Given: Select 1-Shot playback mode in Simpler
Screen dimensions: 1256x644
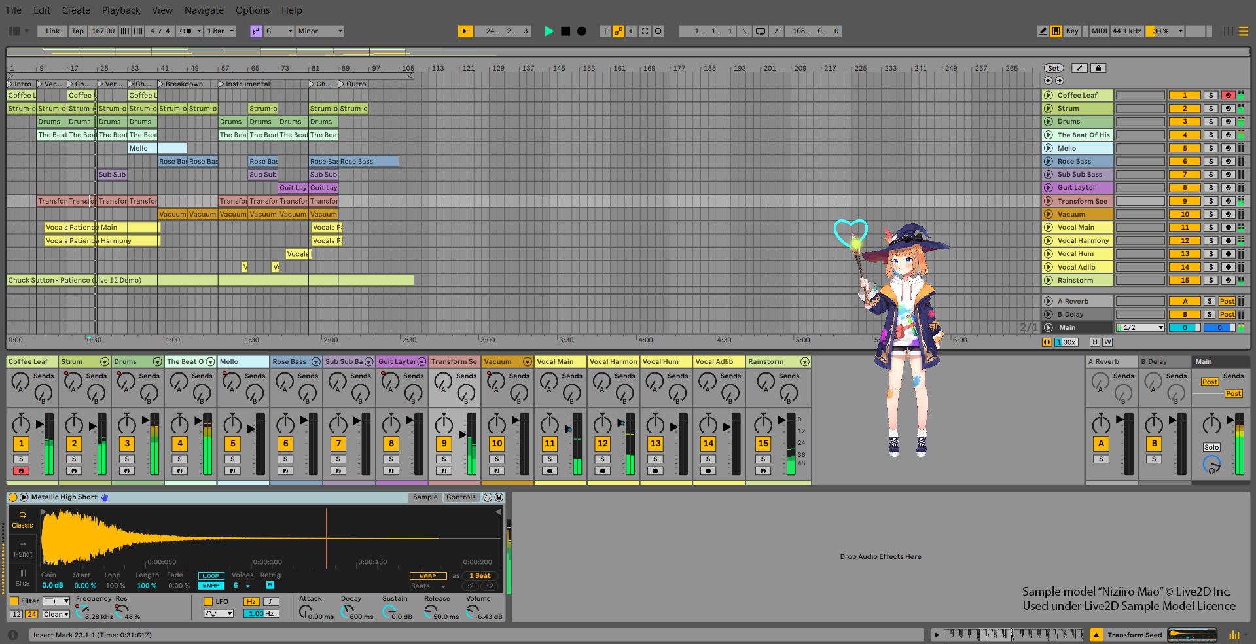Looking at the screenshot, I should coord(22,548).
